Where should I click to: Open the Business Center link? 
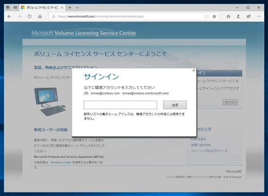tap(61, 163)
